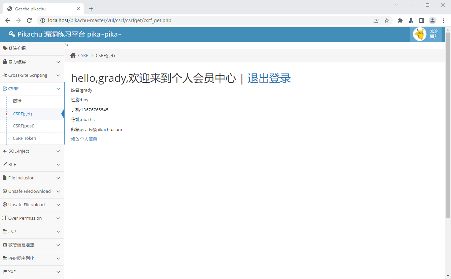Viewport: 451px width, 279px height.
Task: Open a new browser tab
Action: (91, 8)
